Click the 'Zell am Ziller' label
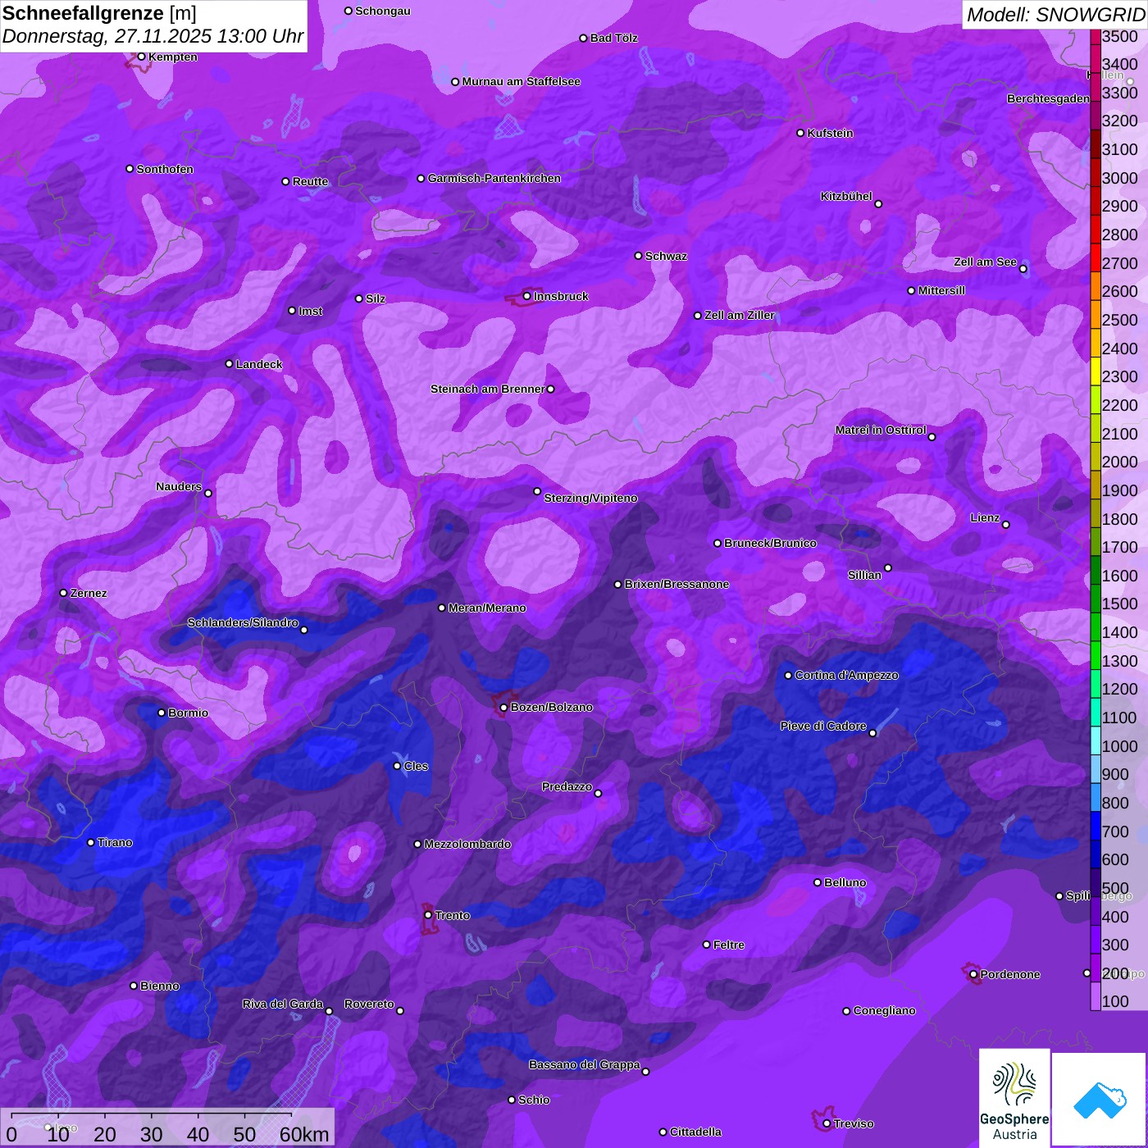Screen dimensions: 1148x1148 coord(740,315)
